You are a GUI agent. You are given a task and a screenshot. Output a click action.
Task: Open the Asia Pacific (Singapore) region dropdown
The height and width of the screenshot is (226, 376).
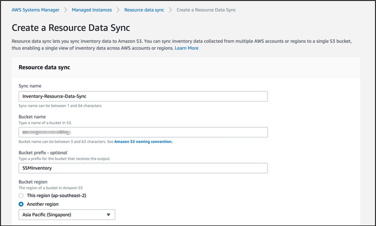click(67, 215)
